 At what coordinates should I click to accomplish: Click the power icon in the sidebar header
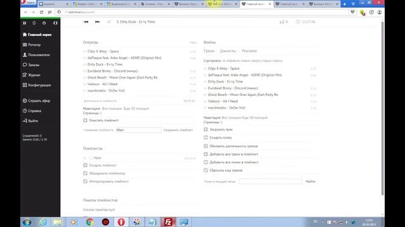(x=44, y=23)
